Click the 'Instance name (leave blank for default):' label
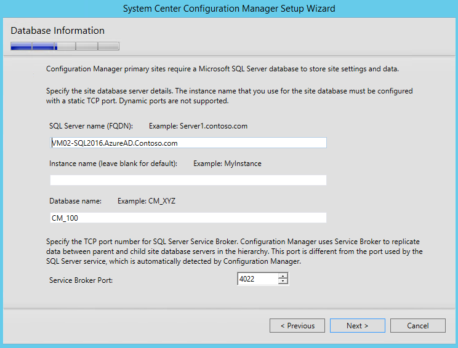This screenshot has width=458, height=348. [x=113, y=164]
